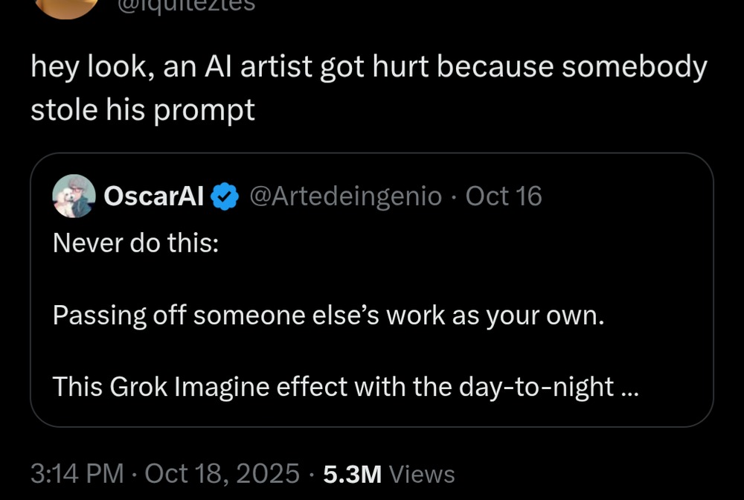The width and height of the screenshot is (744, 500).
Task: Click the Views label
Action: point(422,474)
